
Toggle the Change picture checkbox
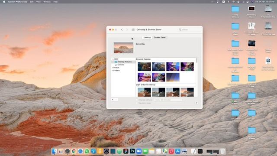tap(137, 100)
